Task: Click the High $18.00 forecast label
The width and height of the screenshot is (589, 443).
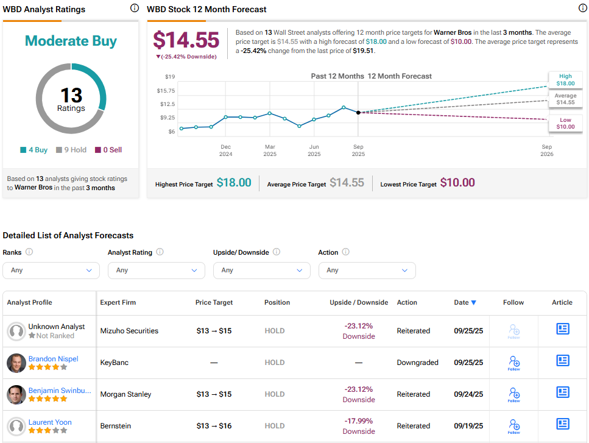Action: 565,80
